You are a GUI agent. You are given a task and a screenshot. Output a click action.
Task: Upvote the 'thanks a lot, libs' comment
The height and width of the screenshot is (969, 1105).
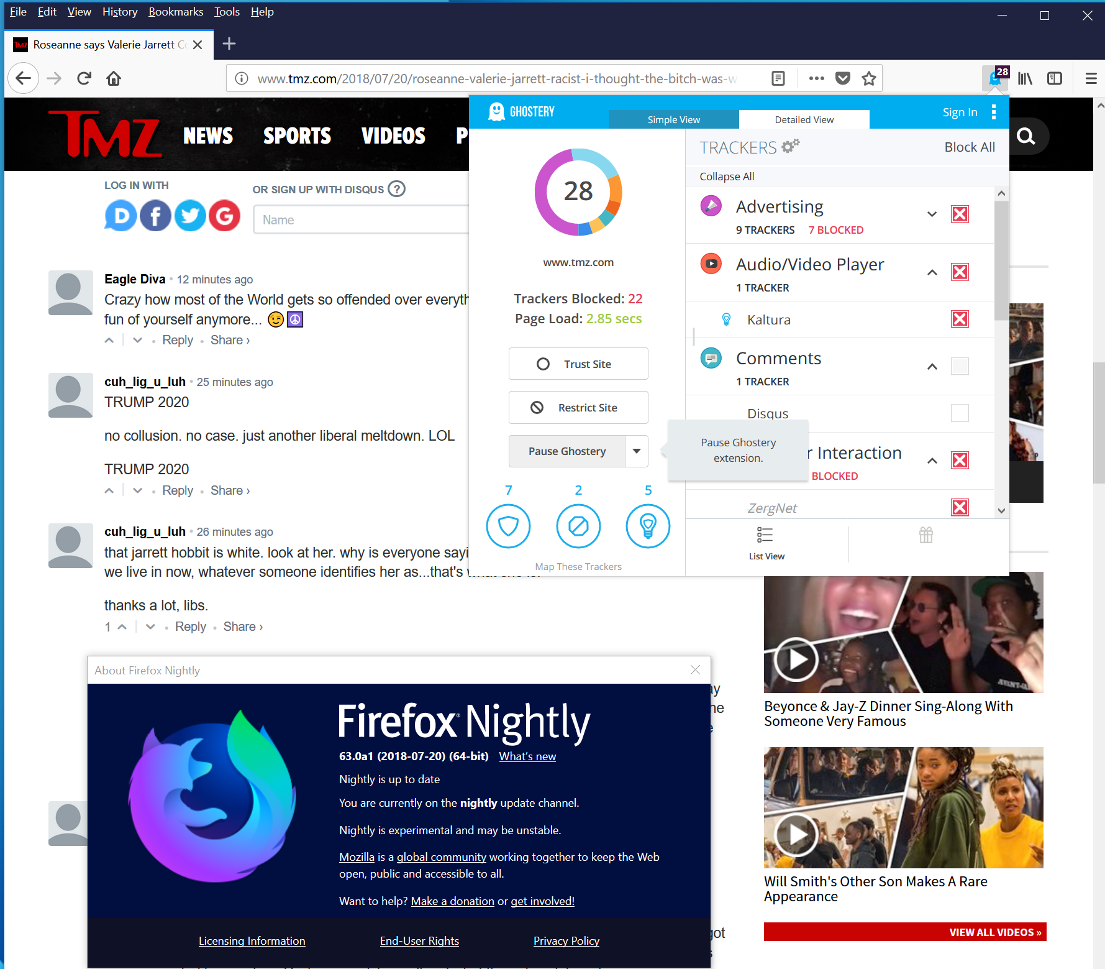(122, 627)
